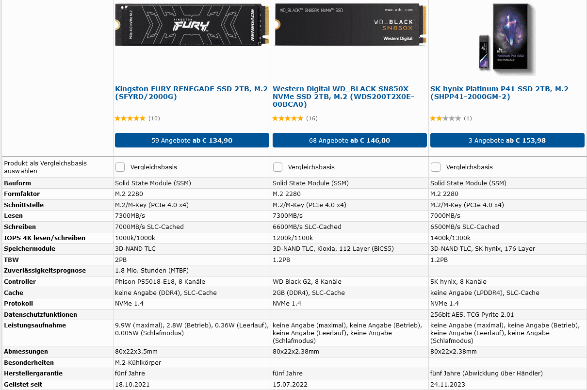
Task: Click the 2GB (DDR4), SLC-Cache cell
Action: pos(309,292)
